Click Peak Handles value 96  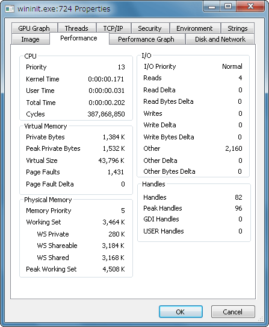pos(238,208)
